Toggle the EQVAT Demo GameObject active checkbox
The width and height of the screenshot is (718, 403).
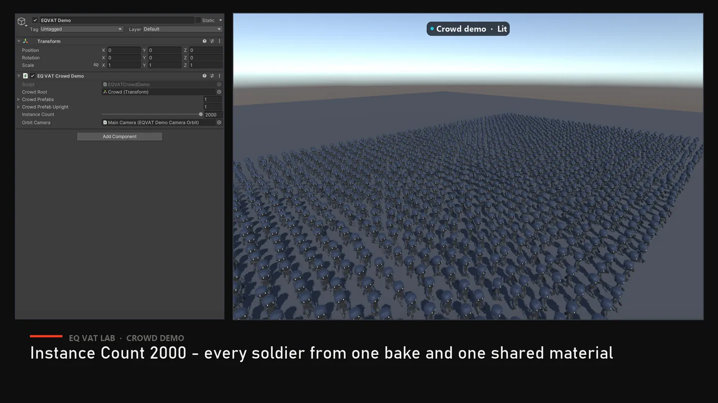point(35,20)
